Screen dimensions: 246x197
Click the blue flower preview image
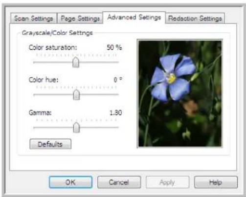coord(180,93)
